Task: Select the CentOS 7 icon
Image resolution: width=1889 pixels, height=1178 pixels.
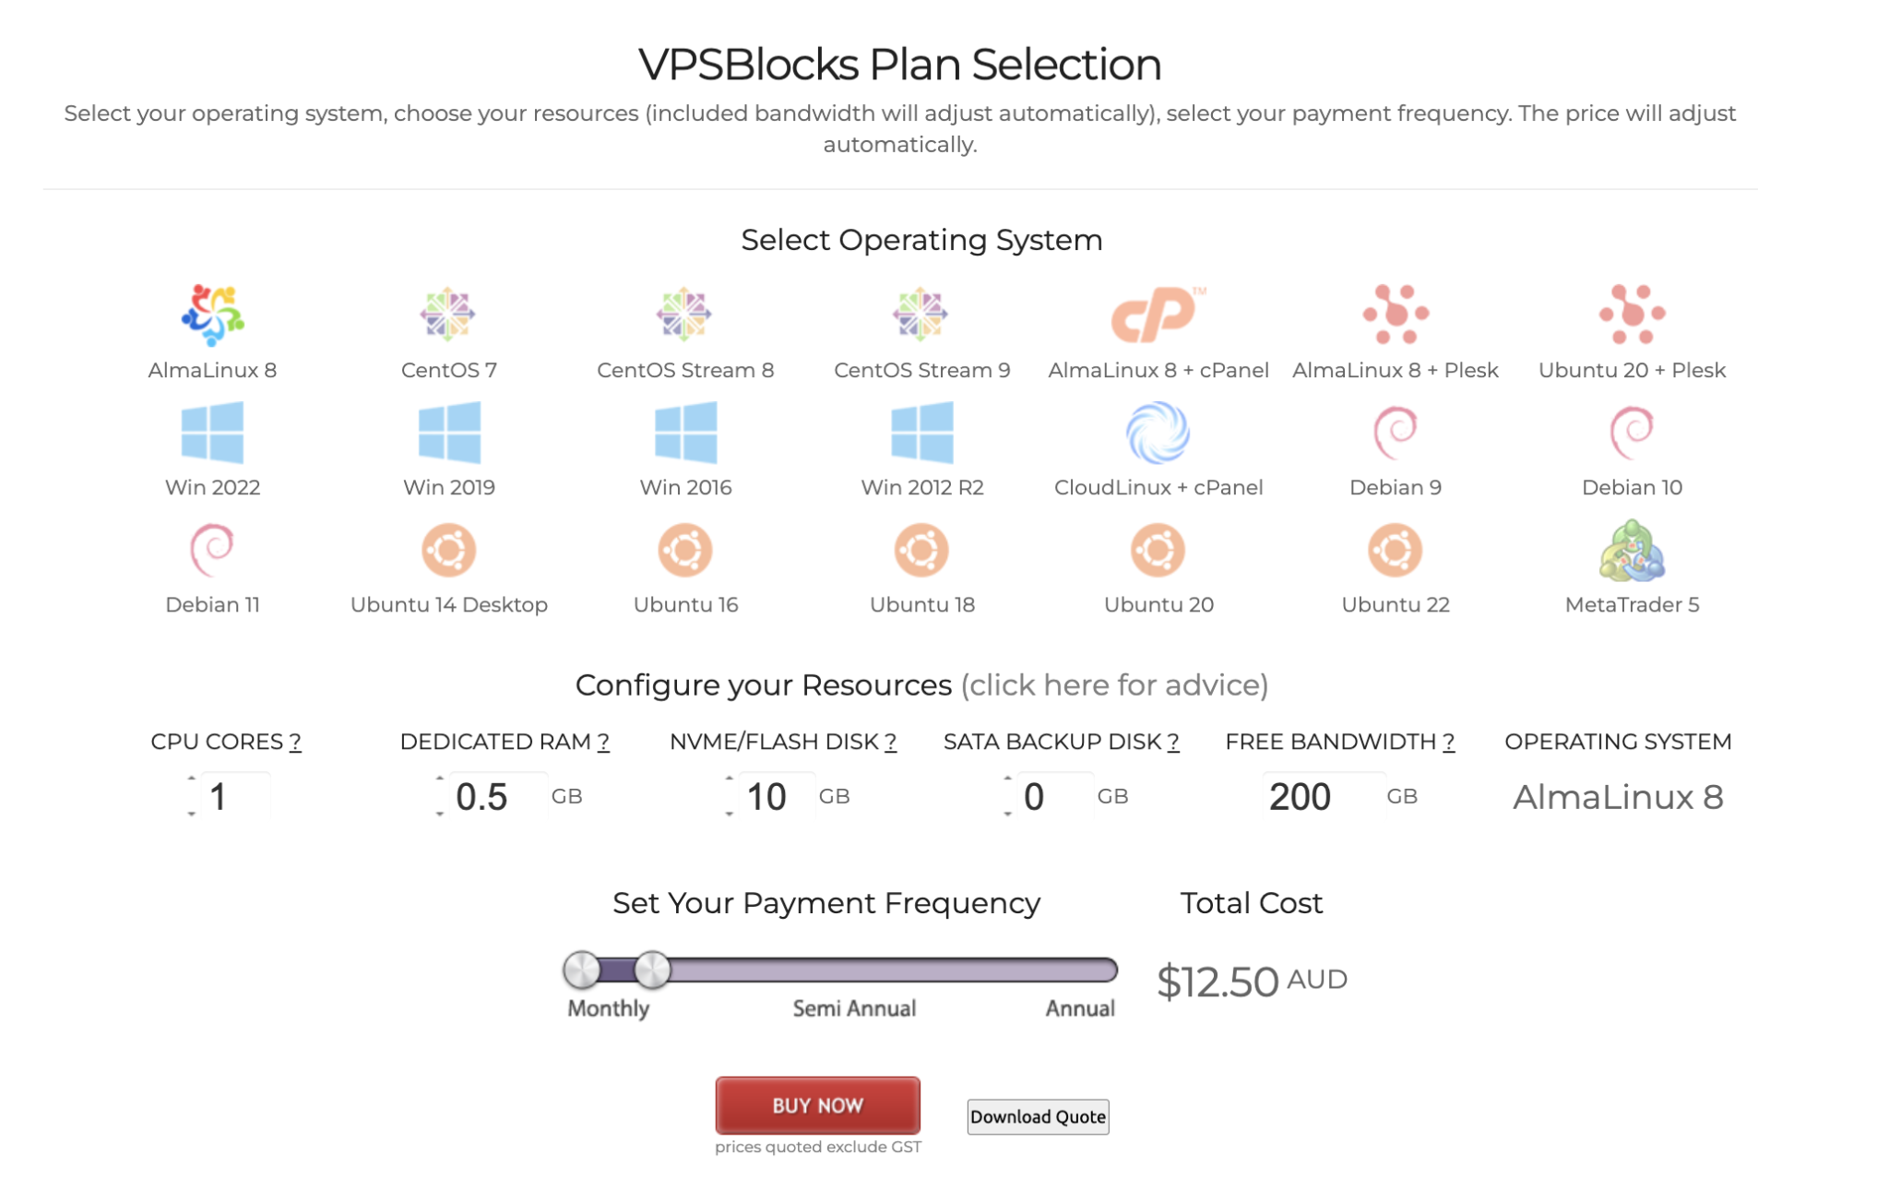Action: [x=449, y=315]
